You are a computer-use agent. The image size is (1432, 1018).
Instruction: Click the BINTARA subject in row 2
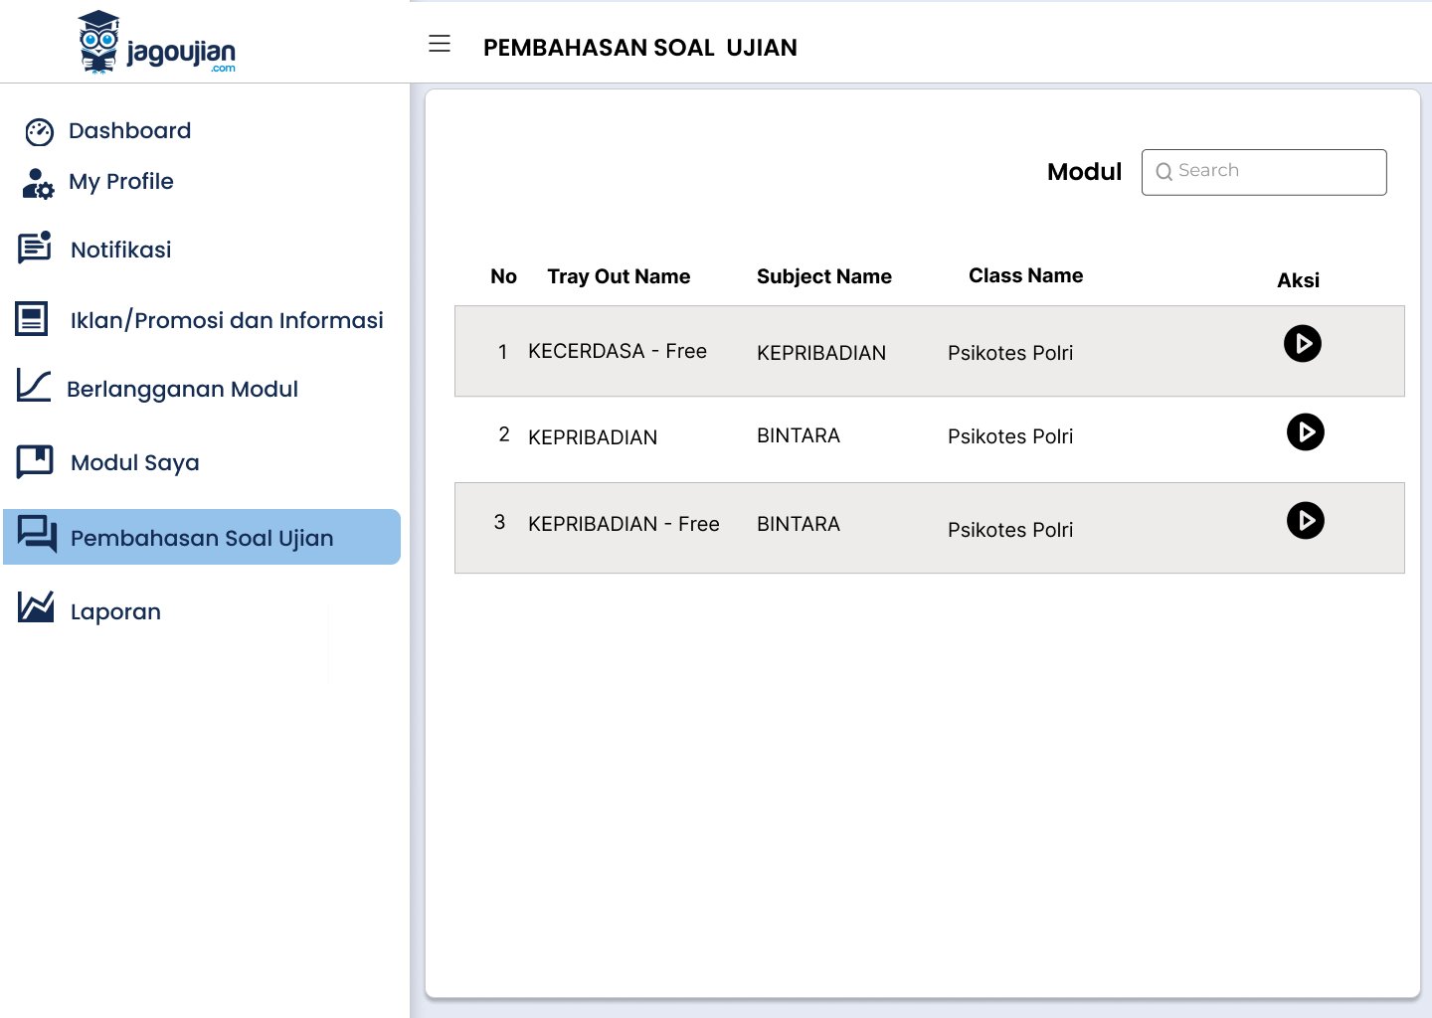[799, 435]
